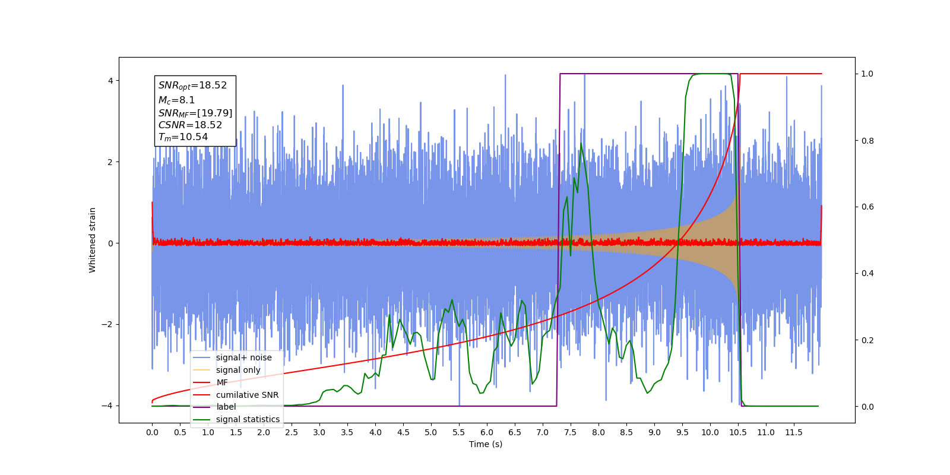Image resolution: width=950 pixels, height=475 pixels.
Task: Click the 5.0 x-axis tick label
Action: pyautogui.click(x=431, y=432)
